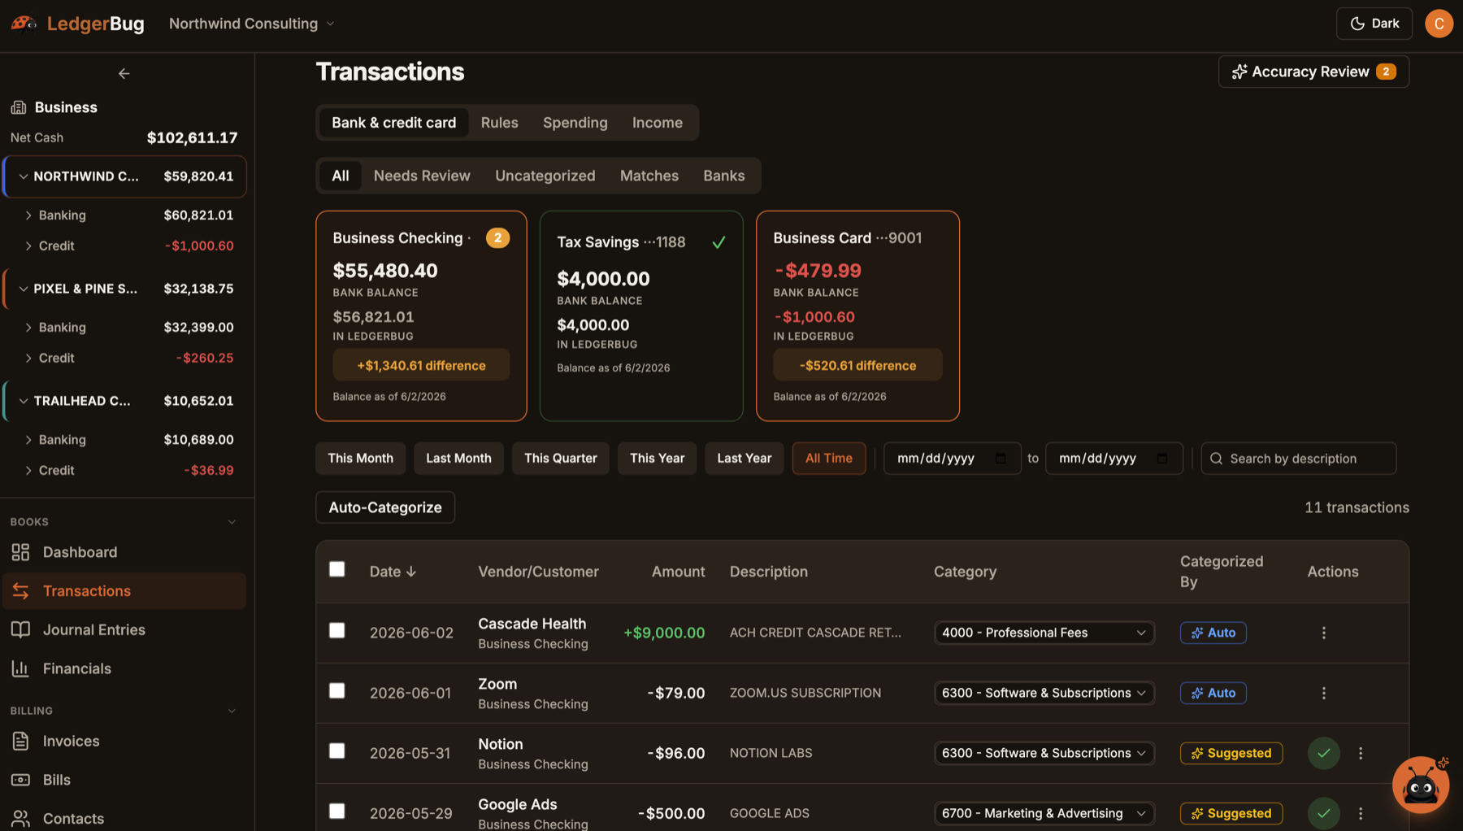Open the user avatar C

pyautogui.click(x=1439, y=24)
